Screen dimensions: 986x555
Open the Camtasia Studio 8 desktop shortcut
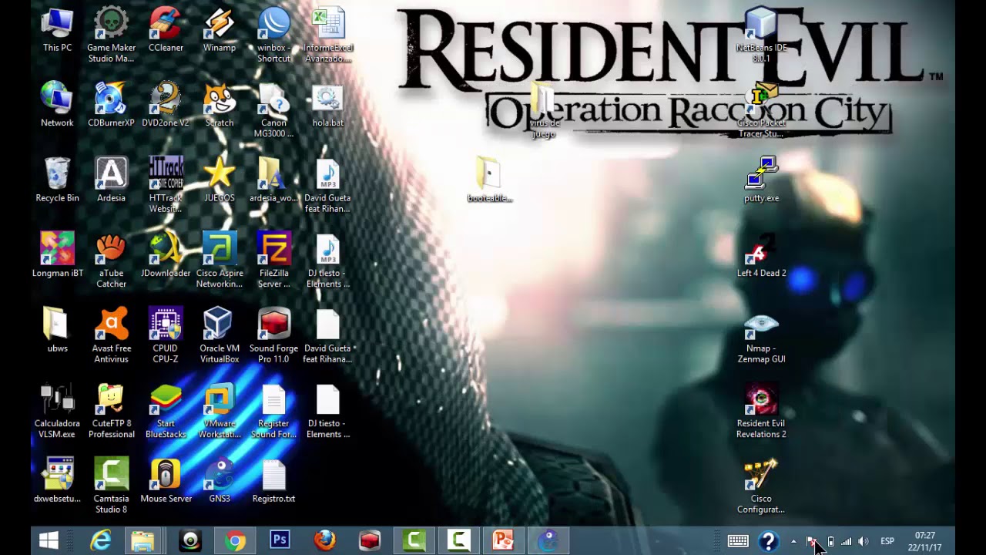point(111,486)
